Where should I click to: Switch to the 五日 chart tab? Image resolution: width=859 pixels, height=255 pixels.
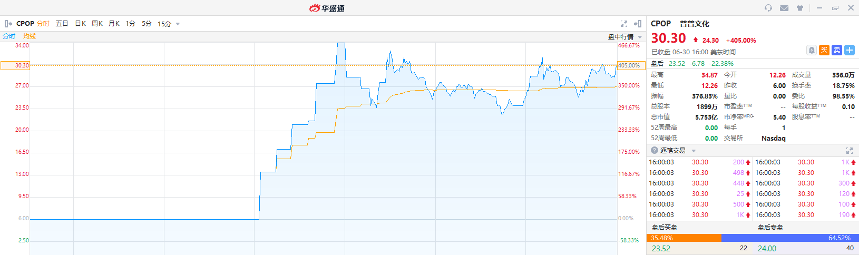tap(62, 24)
